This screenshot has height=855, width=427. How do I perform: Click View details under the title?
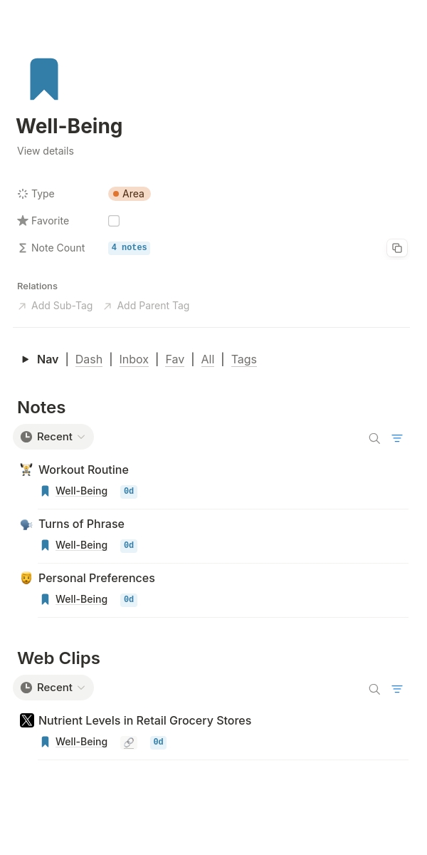[x=46, y=151]
